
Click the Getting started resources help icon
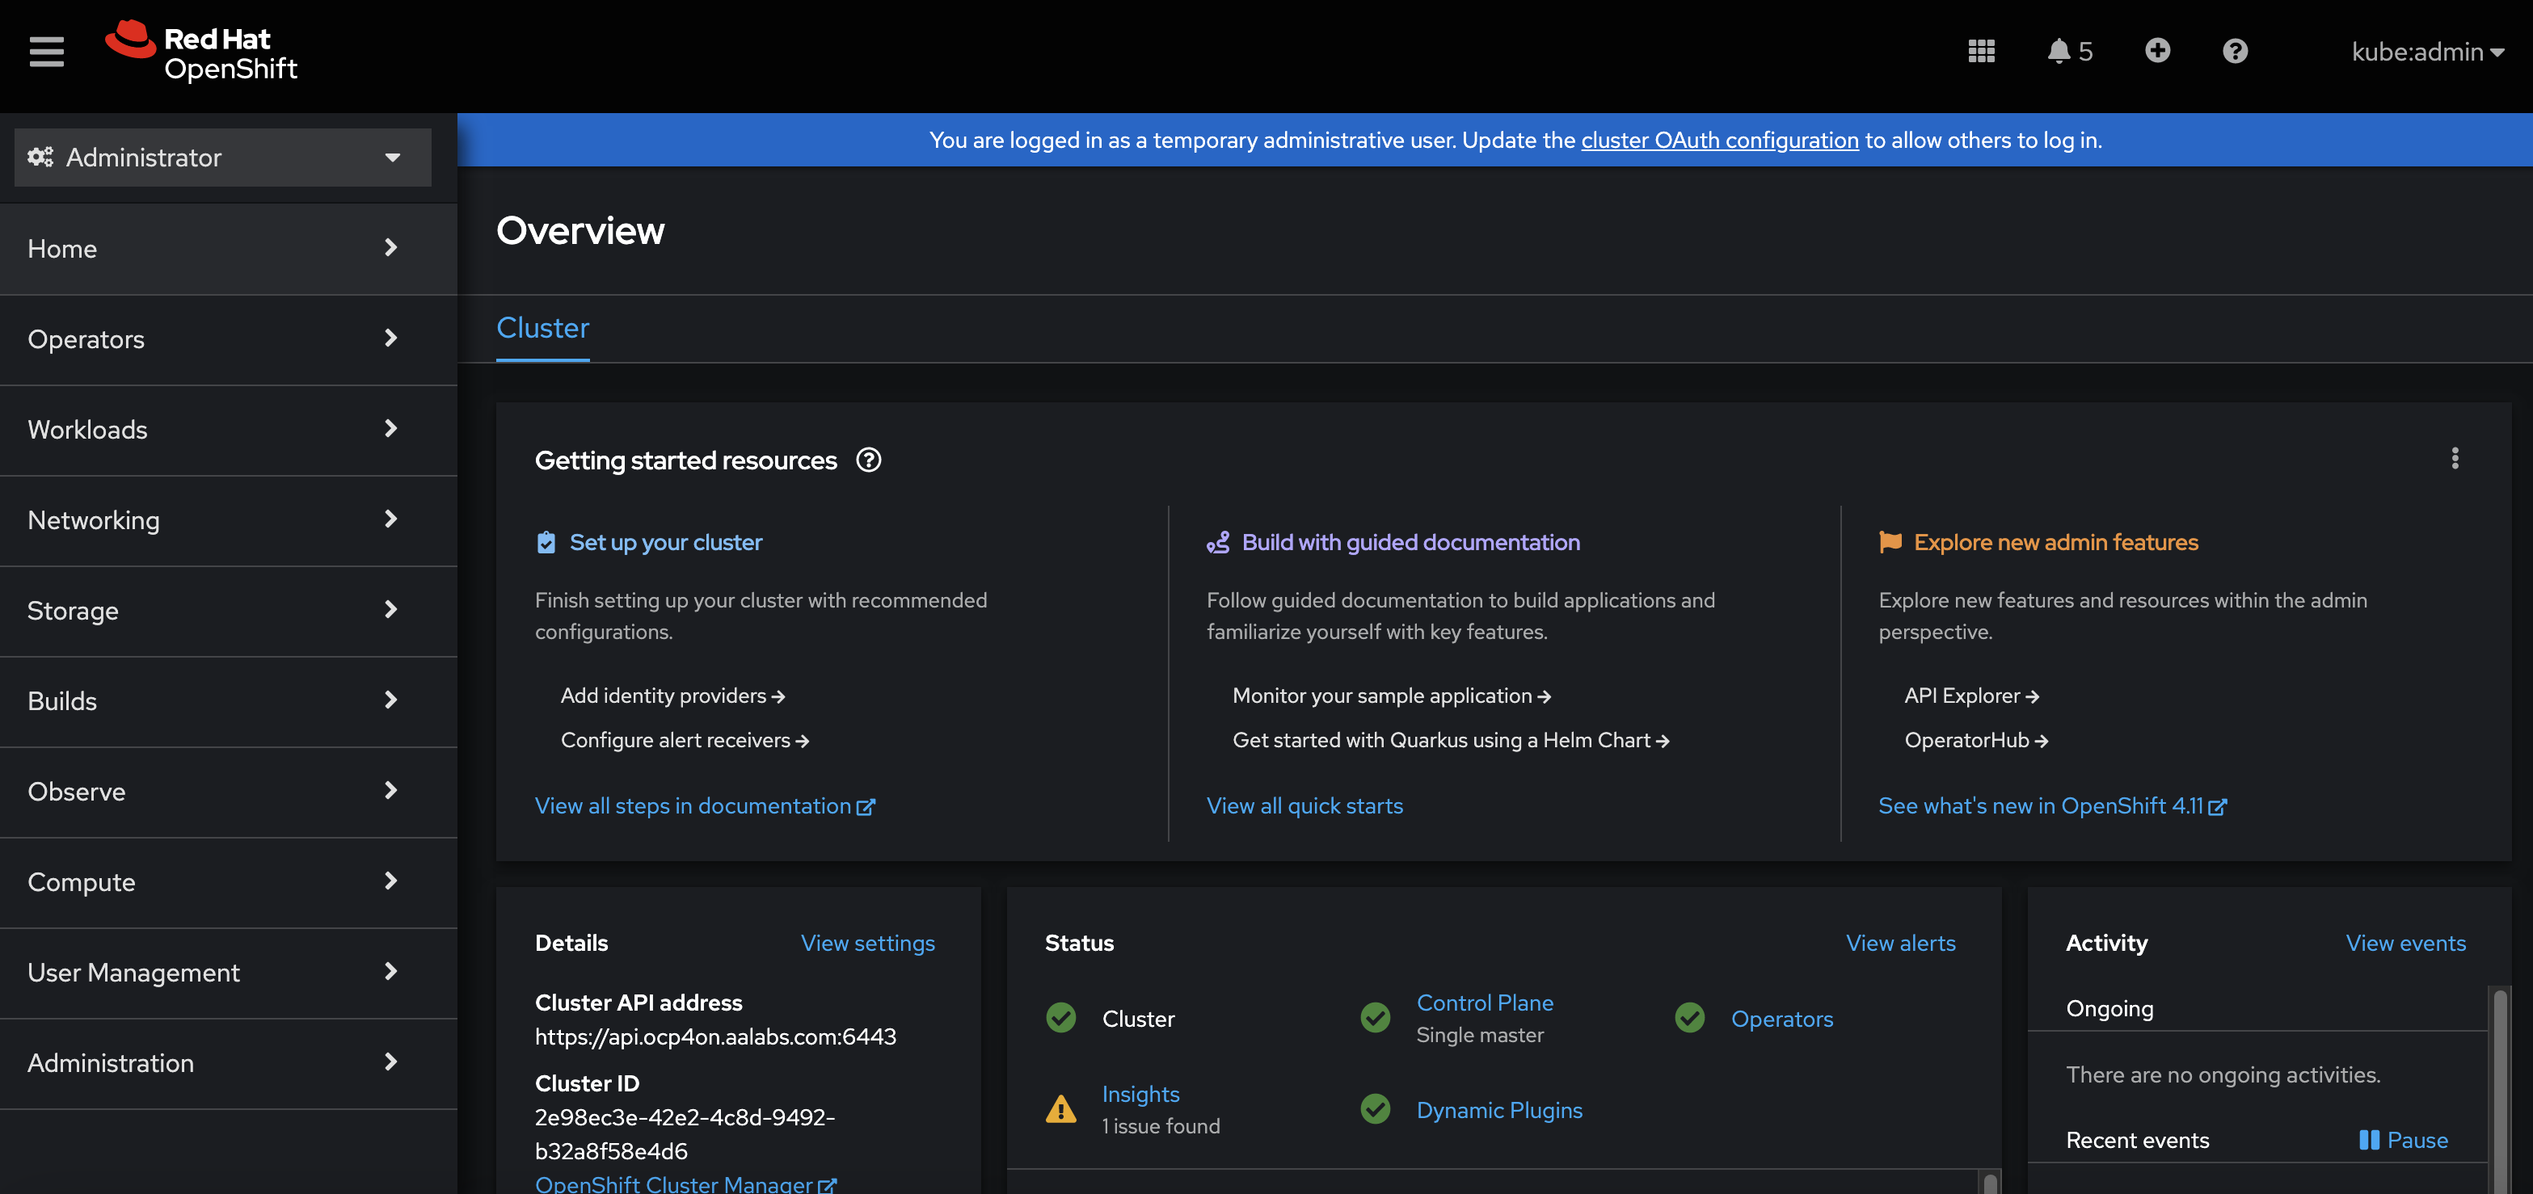click(x=868, y=460)
